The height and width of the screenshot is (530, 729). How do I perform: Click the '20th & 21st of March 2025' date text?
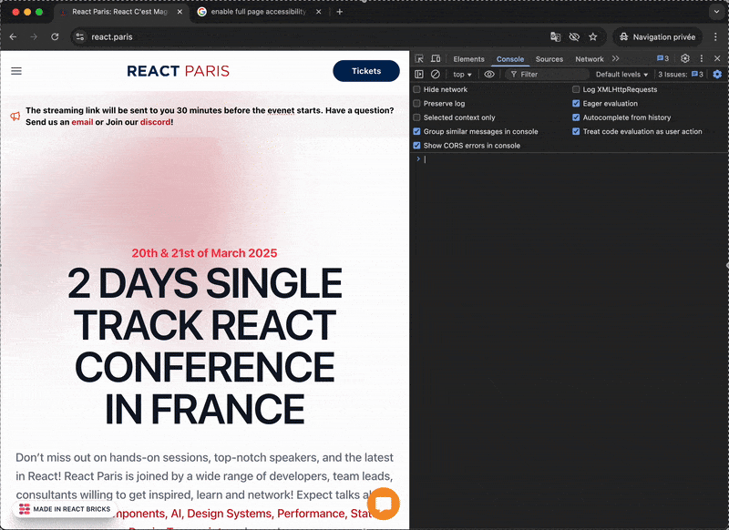point(204,253)
